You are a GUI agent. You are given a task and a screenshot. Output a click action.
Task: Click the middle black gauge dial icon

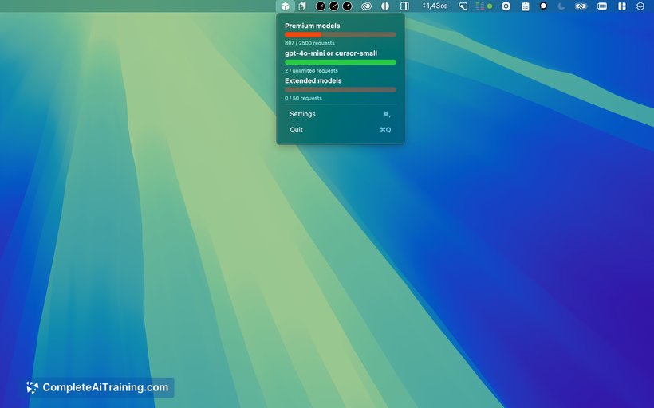click(x=333, y=6)
